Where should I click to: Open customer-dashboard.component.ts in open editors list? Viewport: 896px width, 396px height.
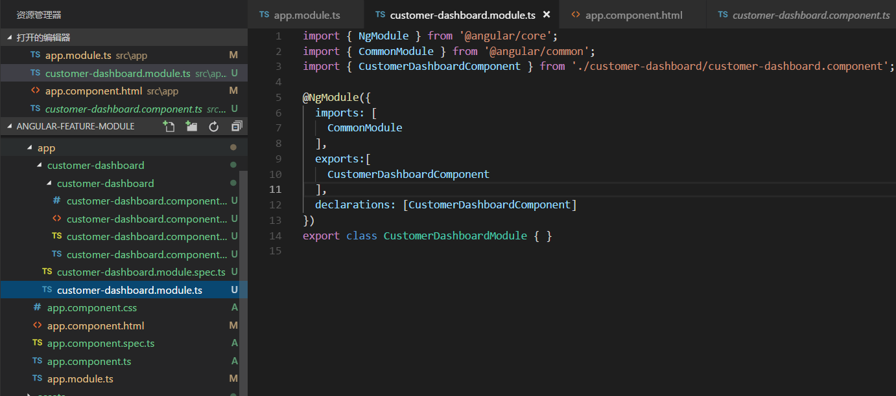tap(123, 109)
